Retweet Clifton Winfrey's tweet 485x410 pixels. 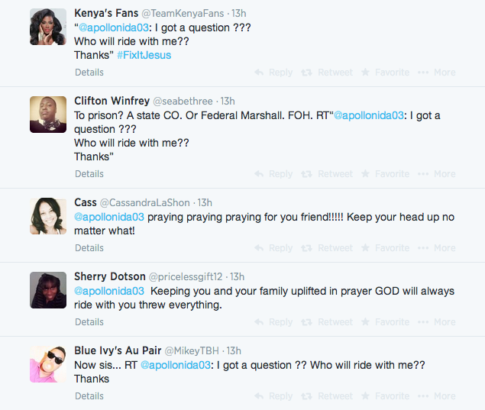coord(328,174)
